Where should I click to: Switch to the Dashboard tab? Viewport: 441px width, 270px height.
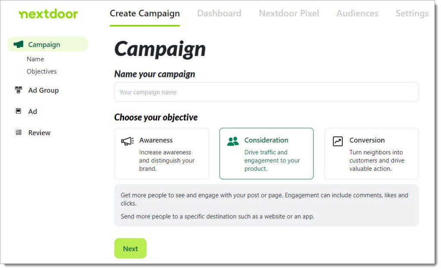click(x=219, y=13)
